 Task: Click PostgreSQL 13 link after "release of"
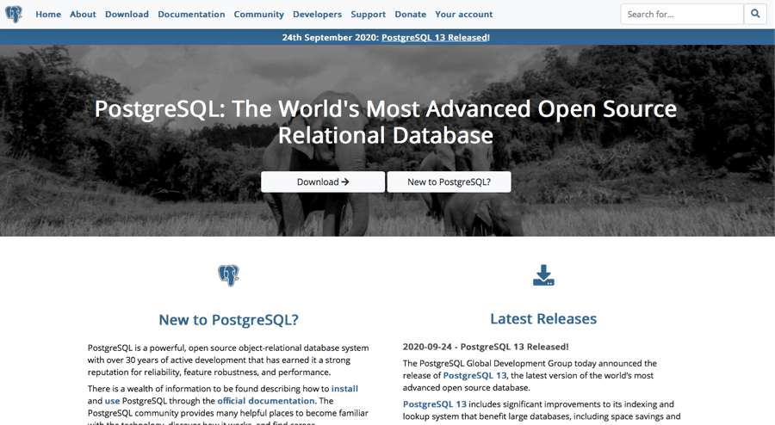pos(474,375)
